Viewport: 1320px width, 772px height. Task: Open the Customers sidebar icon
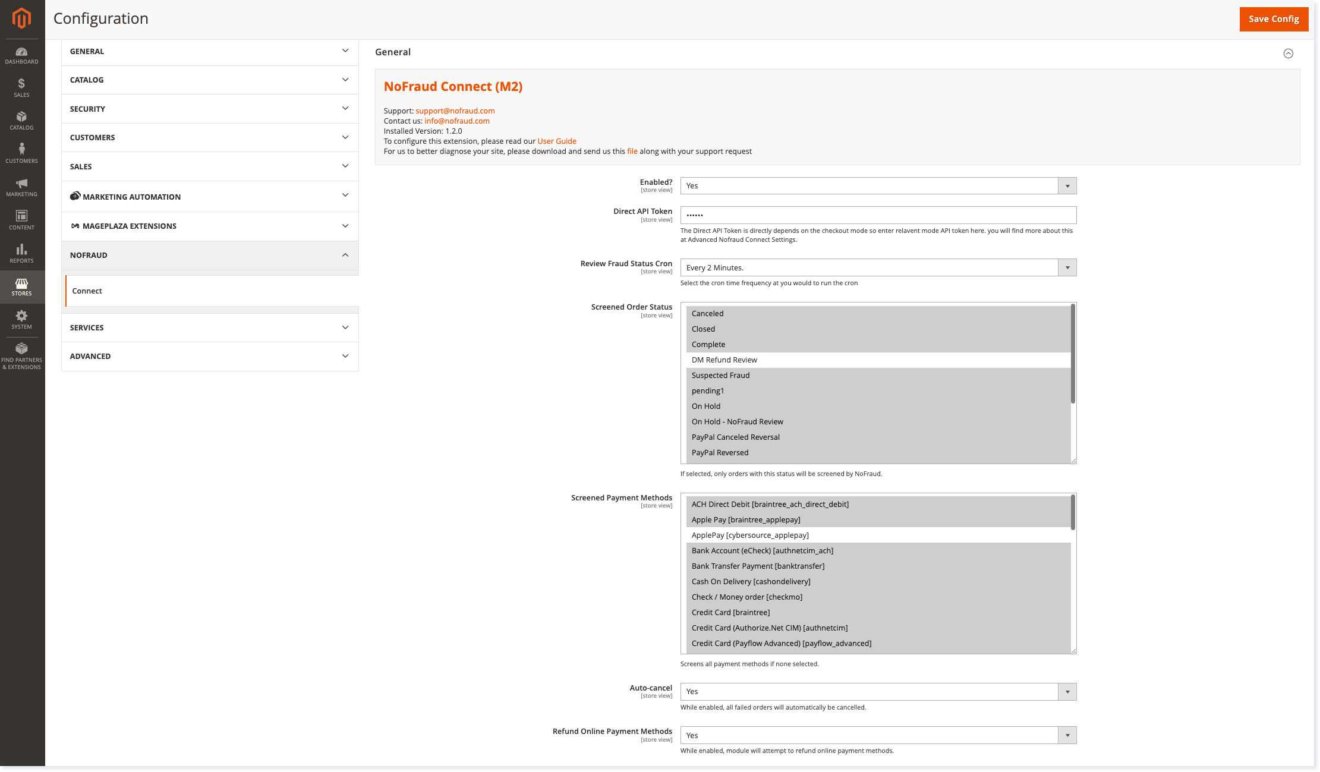pos(21,150)
